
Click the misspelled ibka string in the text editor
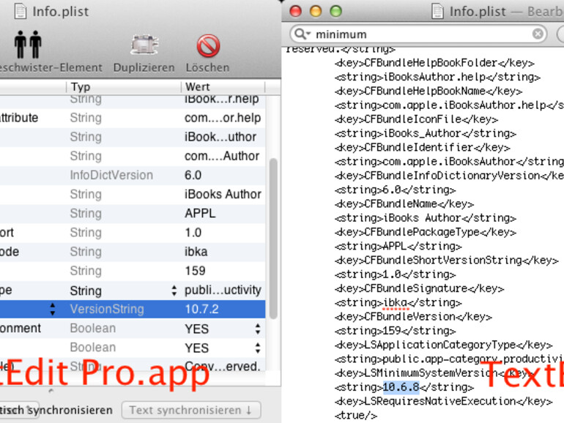(x=395, y=303)
